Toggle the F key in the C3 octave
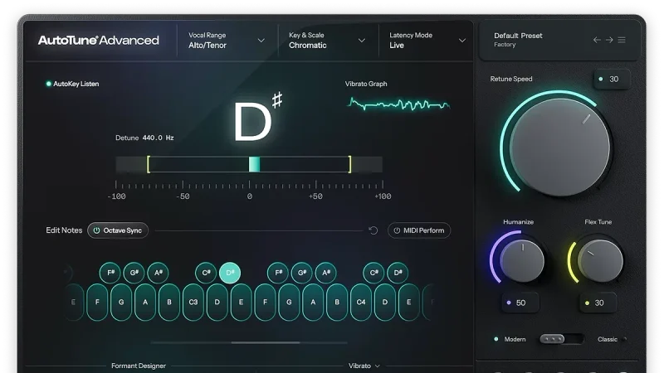 pos(265,302)
